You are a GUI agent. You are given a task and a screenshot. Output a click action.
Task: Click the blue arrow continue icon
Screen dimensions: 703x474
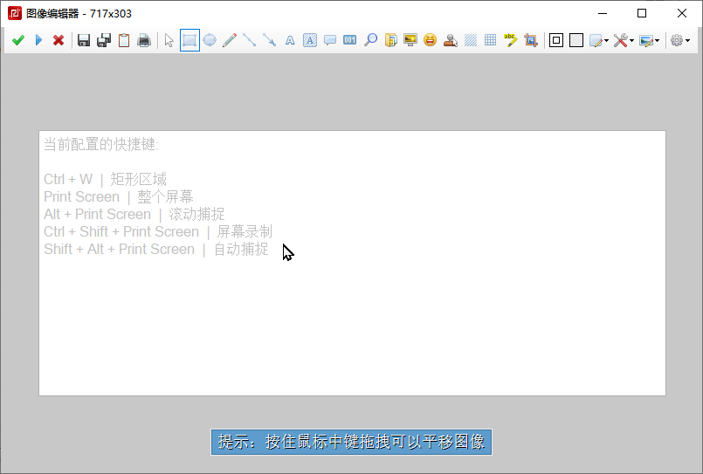click(38, 40)
